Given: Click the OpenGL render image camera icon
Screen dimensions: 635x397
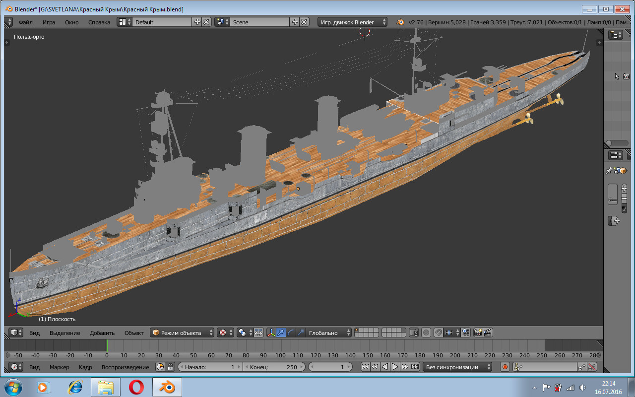Looking at the screenshot, I should 478,332.
